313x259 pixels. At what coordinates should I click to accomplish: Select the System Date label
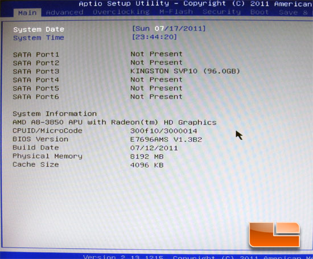point(39,30)
